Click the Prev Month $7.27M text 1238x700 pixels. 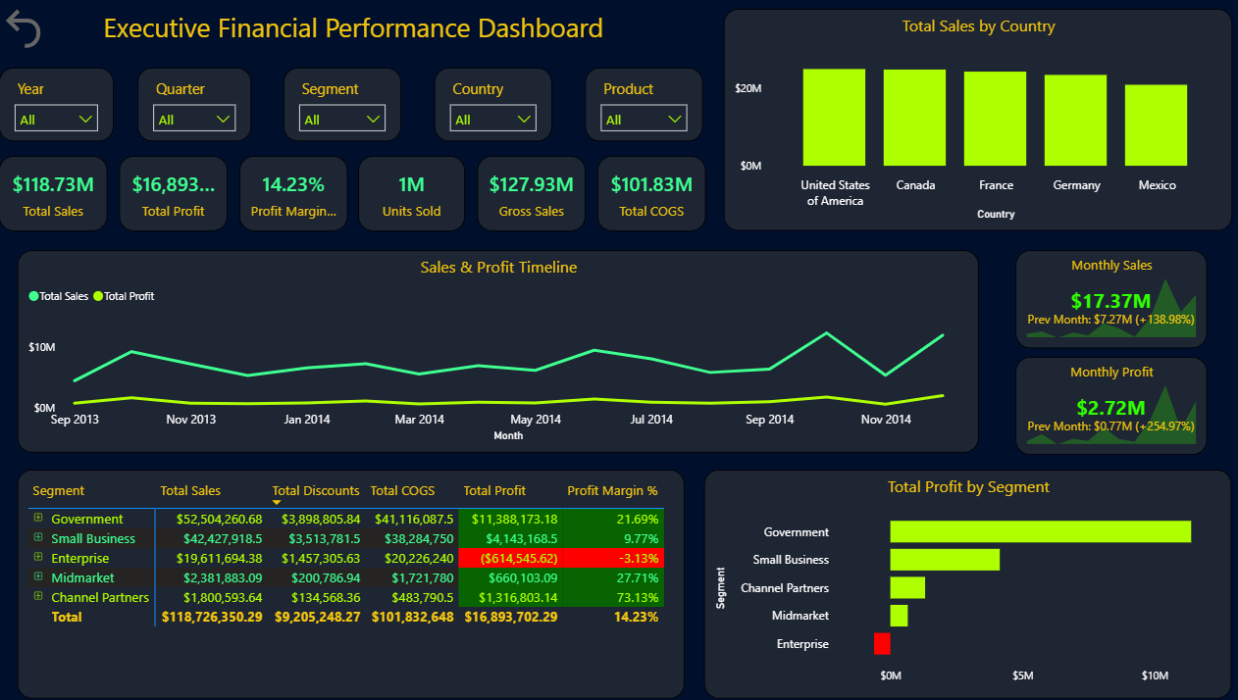[x=1111, y=319]
